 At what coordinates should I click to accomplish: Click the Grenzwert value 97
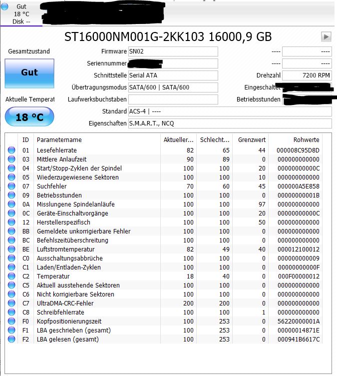[x=262, y=204]
